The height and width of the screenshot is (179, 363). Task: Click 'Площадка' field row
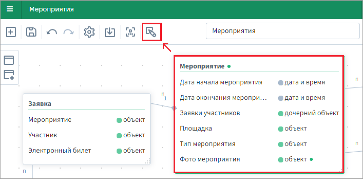point(259,128)
